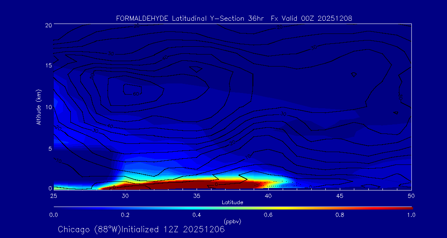Click the 'Chicago (88°W)' location text

click(x=89, y=229)
